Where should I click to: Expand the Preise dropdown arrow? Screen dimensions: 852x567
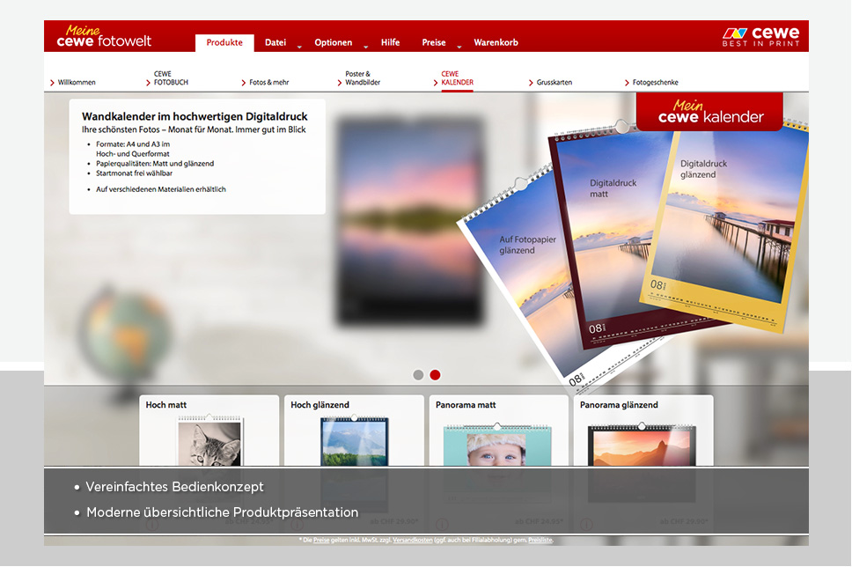point(459,48)
